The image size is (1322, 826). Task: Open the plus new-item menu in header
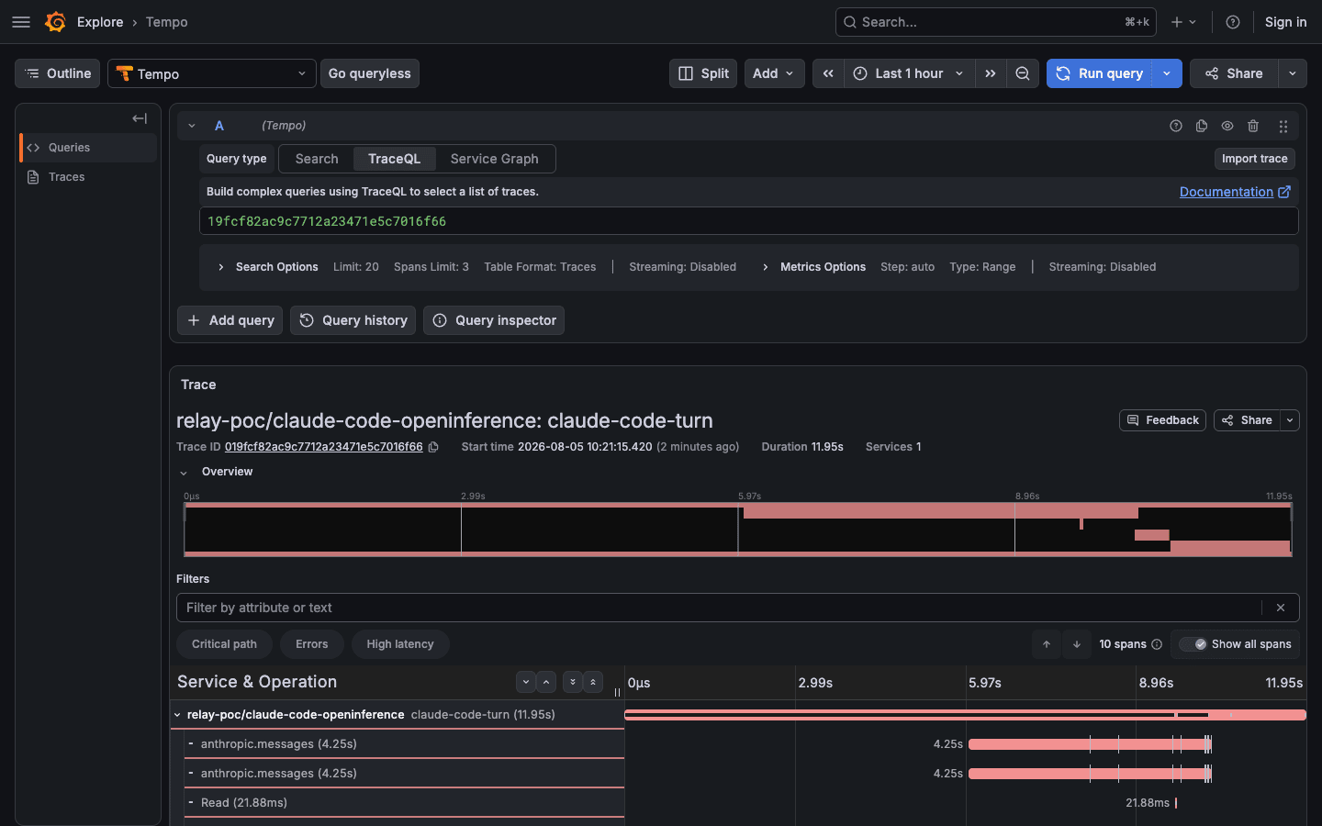[x=1183, y=22]
